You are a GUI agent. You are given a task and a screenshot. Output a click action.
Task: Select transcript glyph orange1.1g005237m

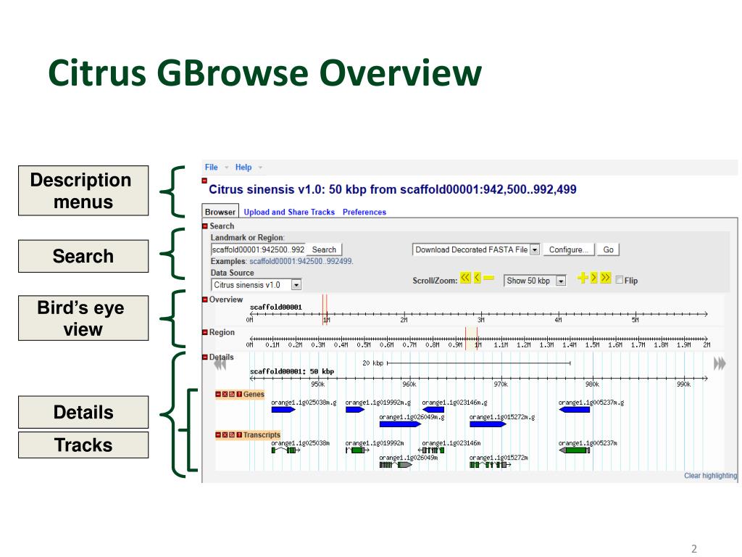[575, 450]
